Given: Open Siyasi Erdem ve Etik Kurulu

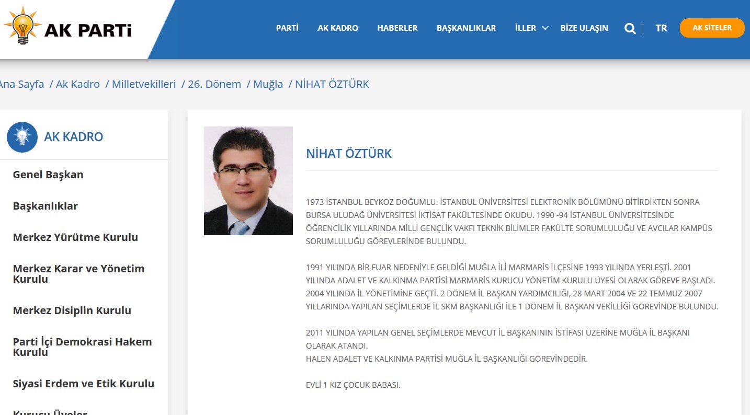Looking at the screenshot, I should [x=84, y=384].
